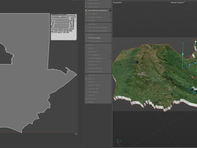Open UV Weld and Relax options gear
Screen dimensions: 197x148
[x=110, y=17]
